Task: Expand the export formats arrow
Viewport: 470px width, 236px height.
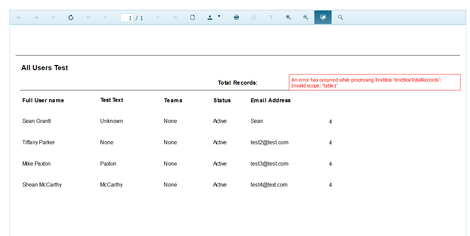Action: tap(219, 16)
